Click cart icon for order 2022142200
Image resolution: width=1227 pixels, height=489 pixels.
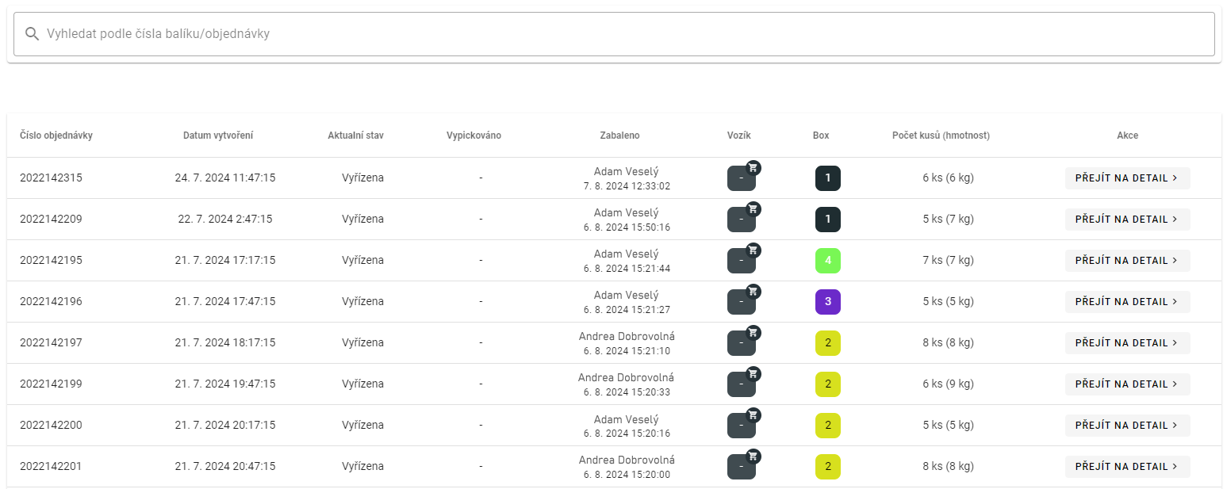pos(753,415)
